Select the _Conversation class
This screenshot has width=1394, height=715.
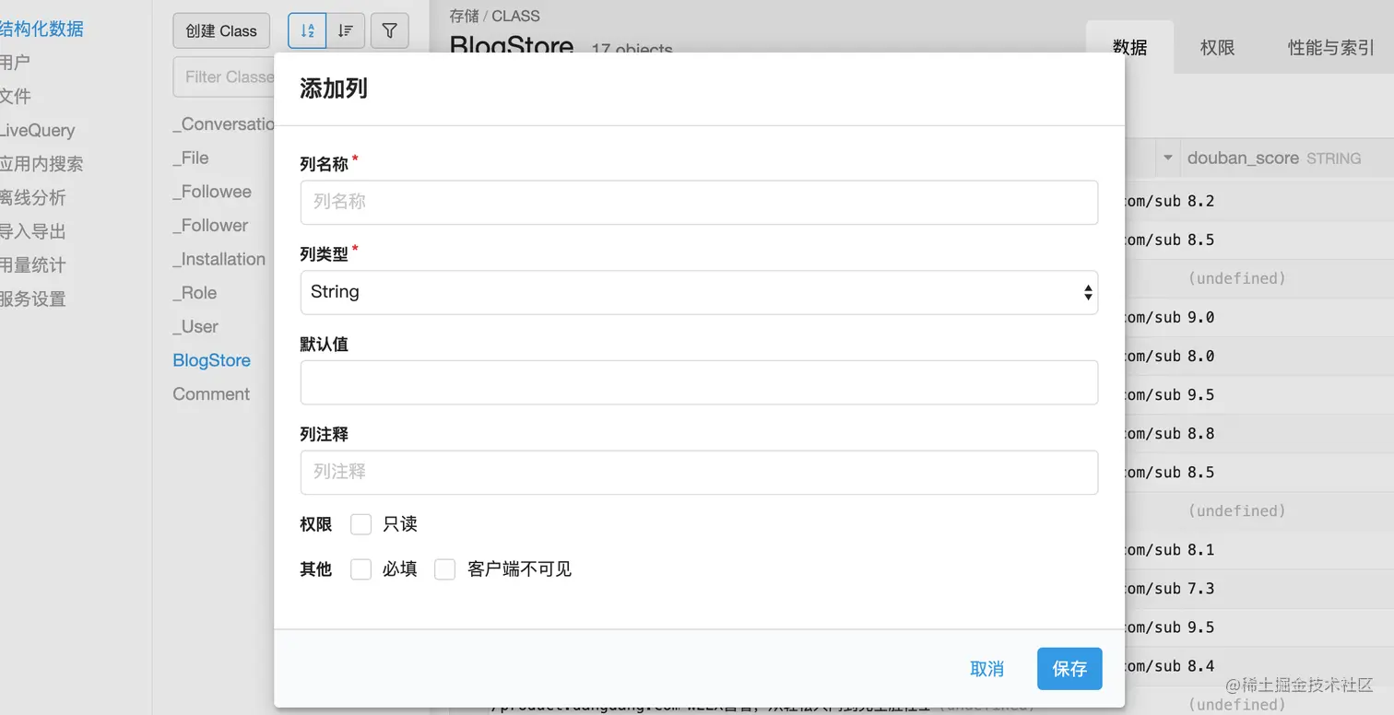point(223,124)
